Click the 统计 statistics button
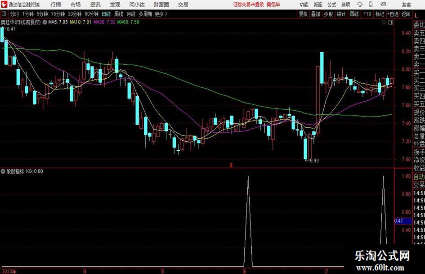The image size is (425, 274). (341, 14)
